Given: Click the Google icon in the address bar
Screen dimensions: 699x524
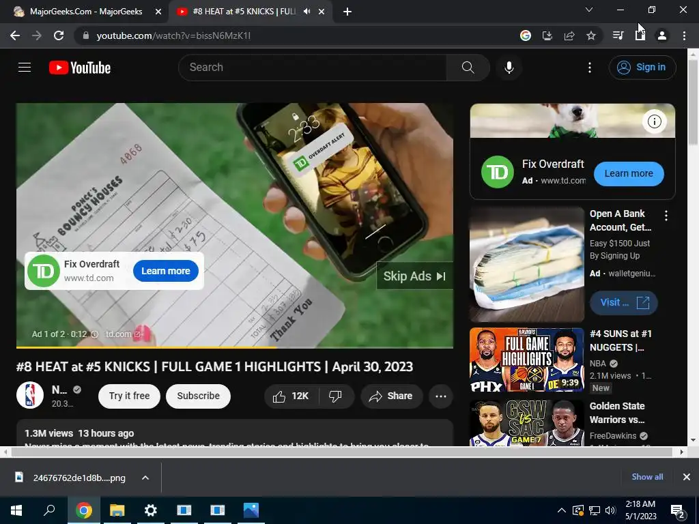Looking at the screenshot, I should 526,35.
